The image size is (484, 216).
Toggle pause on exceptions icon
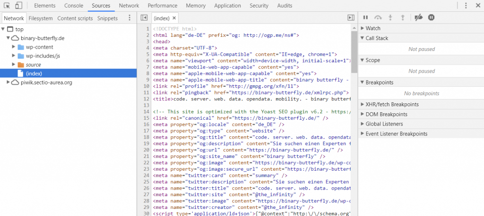click(x=431, y=18)
